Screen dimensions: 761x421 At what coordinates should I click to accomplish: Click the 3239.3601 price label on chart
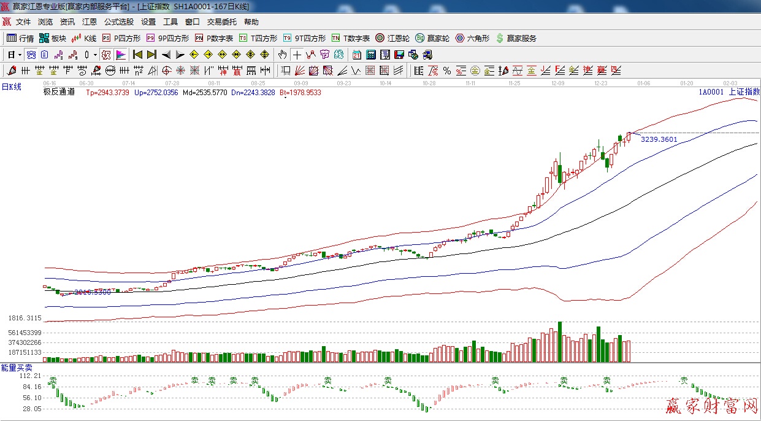pos(659,139)
